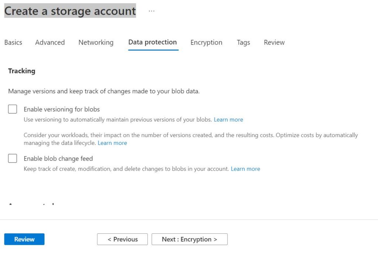This screenshot has width=378, height=258.
Task: Tick the Enable versioning for blobs checkbox
Action: pos(13,109)
